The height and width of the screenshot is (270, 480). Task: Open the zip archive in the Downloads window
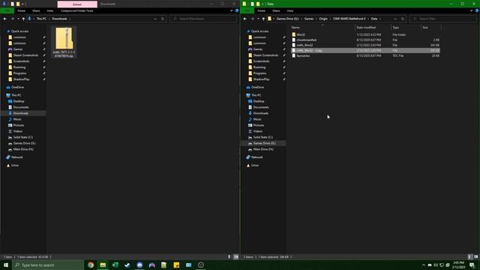point(64,42)
